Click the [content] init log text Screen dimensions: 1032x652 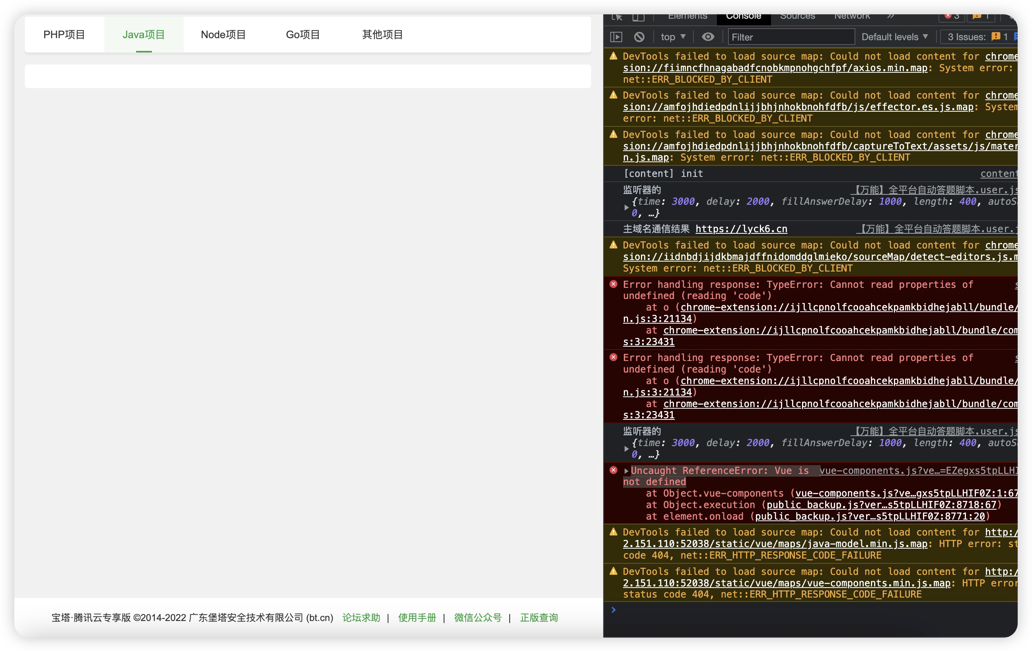pos(663,173)
